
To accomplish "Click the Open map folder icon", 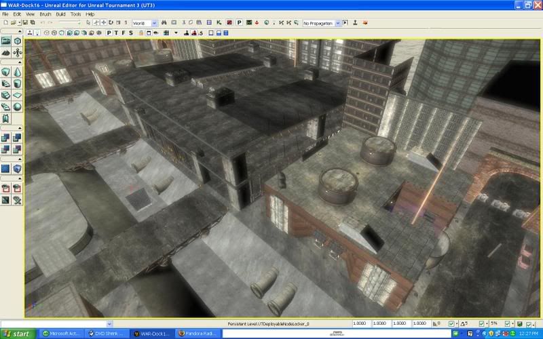I will pos(13,22).
